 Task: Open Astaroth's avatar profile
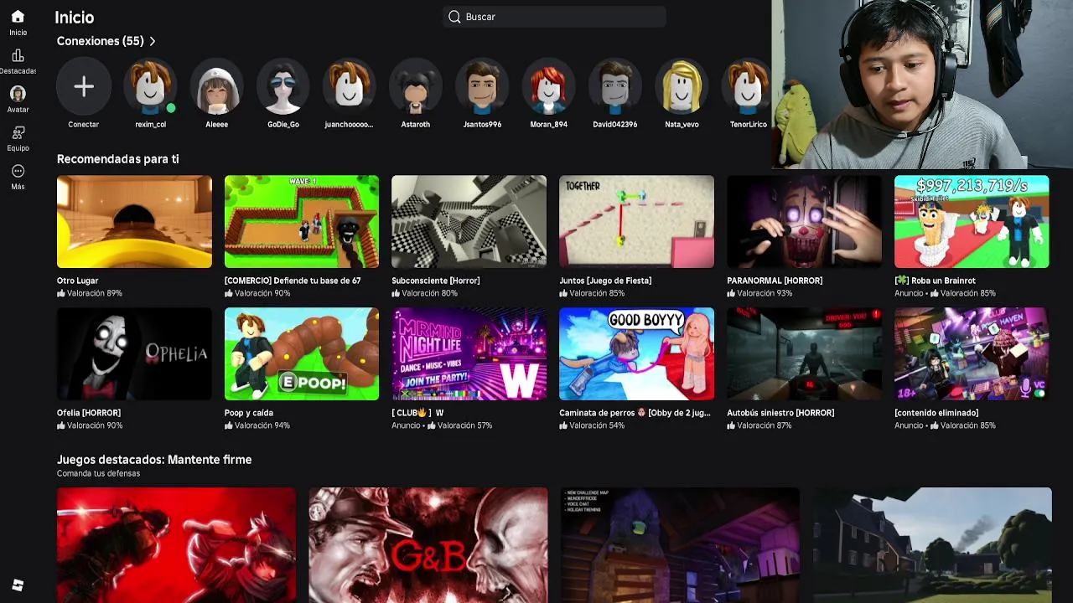click(416, 86)
